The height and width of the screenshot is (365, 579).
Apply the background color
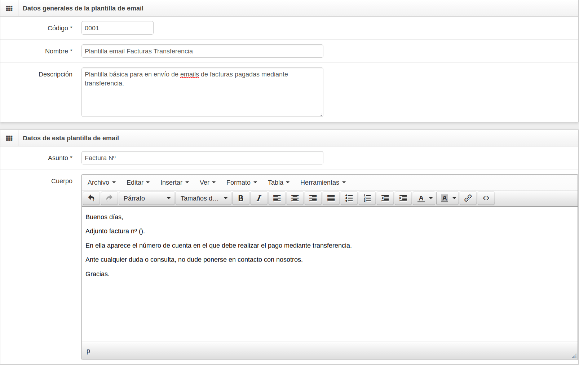point(444,198)
